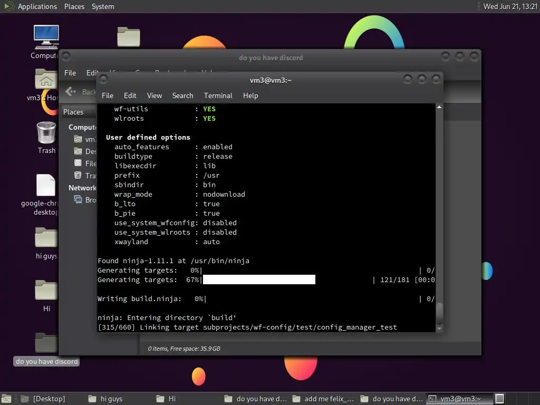The width and height of the screenshot is (540, 405).
Task: Open the google-chrome desktop file icon
Action: pos(46,185)
